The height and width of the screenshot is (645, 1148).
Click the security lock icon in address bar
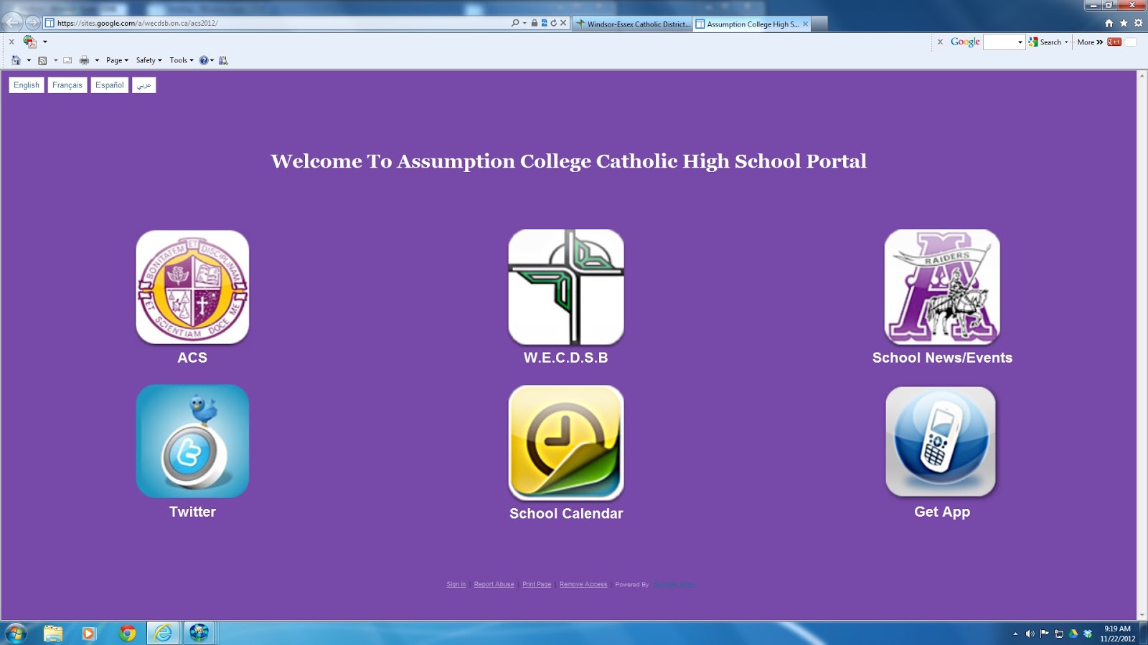pyautogui.click(x=535, y=23)
